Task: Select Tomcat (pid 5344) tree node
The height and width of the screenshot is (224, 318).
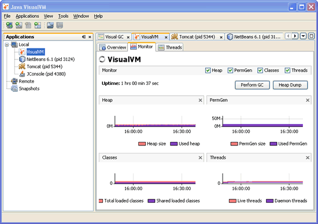Action: coord(45,66)
